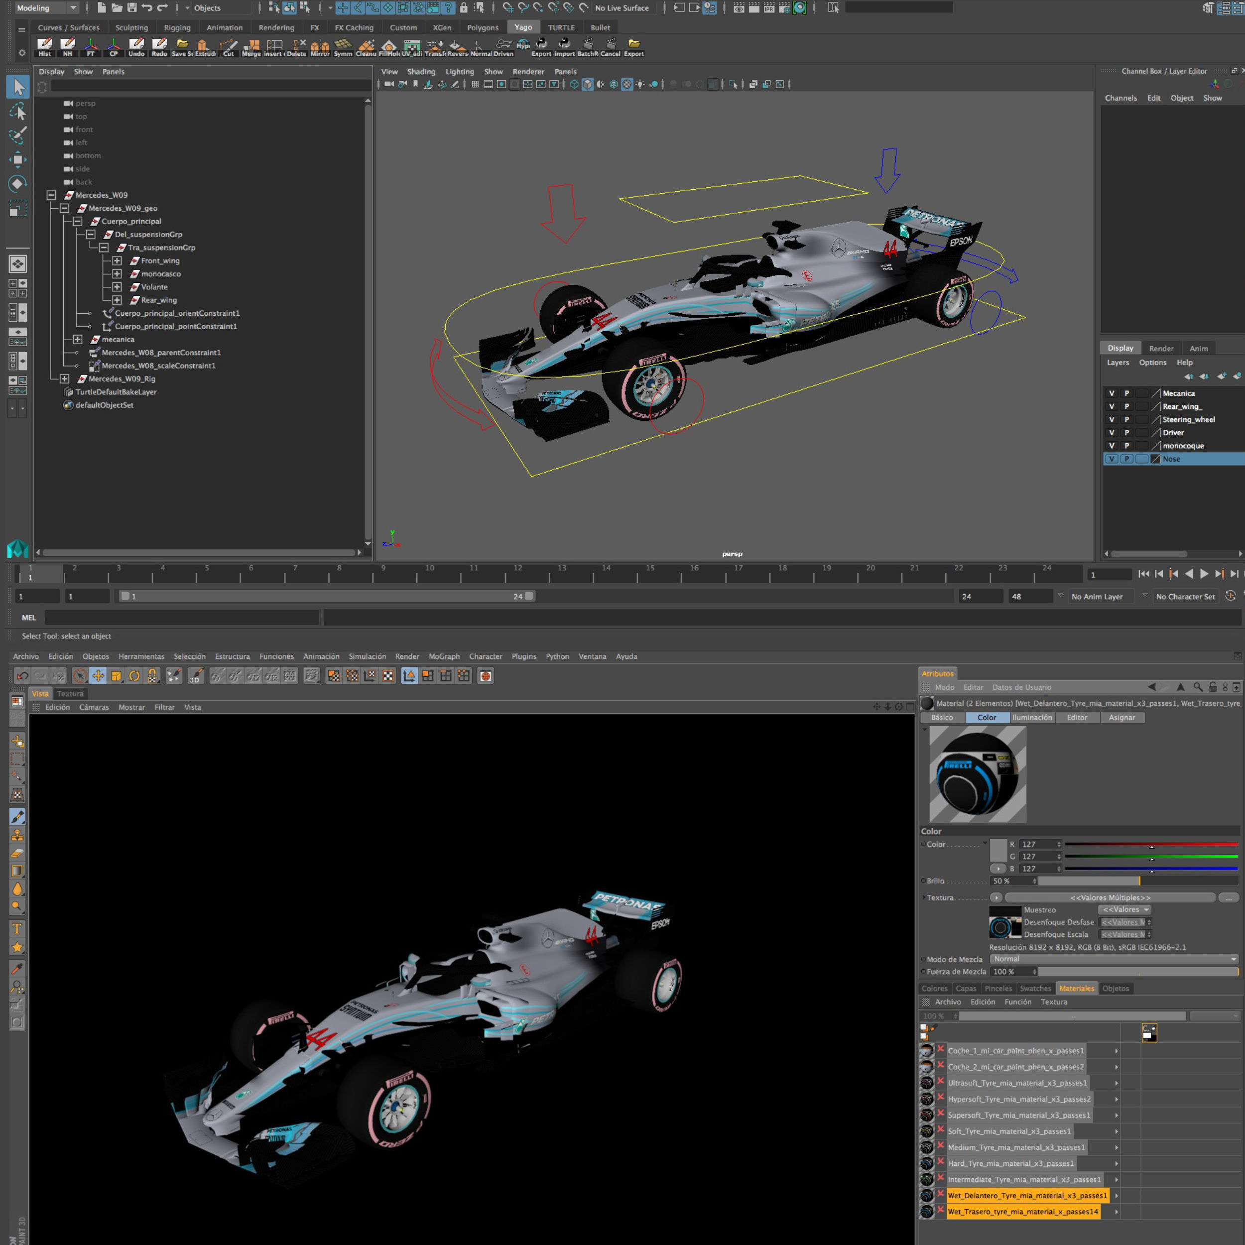
Task: Collapse the Mercedes_W09 tree node
Action: click(52, 195)
